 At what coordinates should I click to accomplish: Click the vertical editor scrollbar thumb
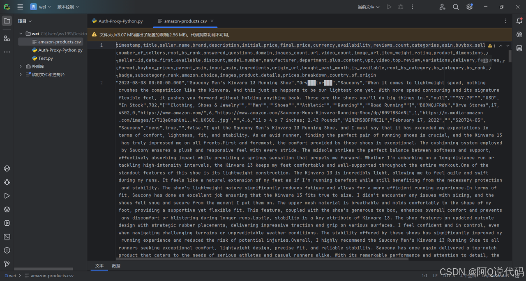(510, 56)
